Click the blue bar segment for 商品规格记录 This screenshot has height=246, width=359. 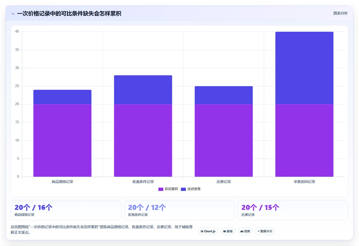pos(62,97)
